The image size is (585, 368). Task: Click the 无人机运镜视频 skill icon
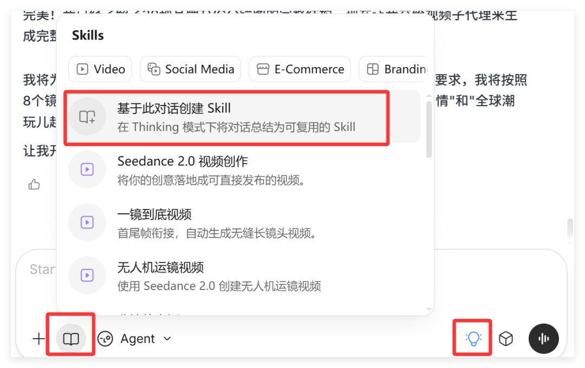[x=87, y=275]
